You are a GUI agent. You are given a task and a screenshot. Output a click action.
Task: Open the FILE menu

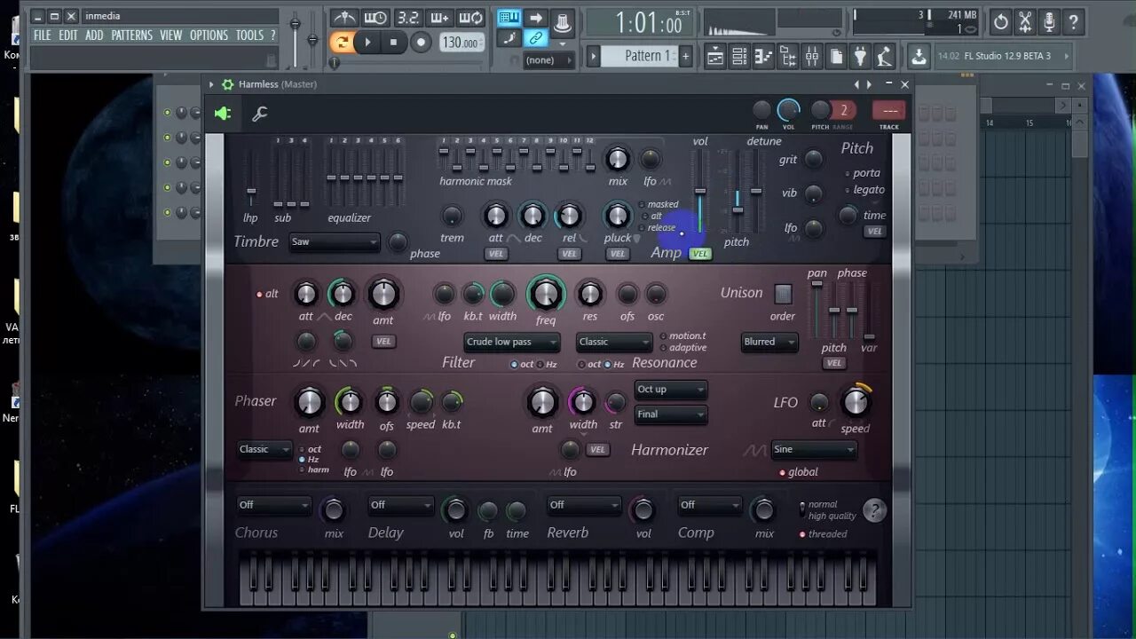click(42, 35)
